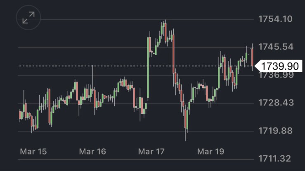Viewport: 305px width, 171px height.
Task: Click the 1719.88 price axis label
Action: pos(275,131)
